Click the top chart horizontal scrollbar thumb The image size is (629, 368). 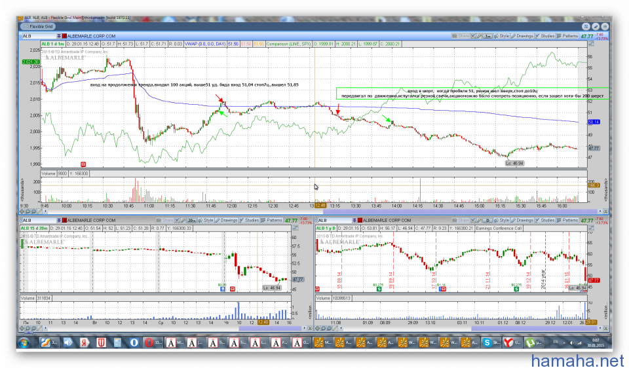pyautogui.click(x=460, y=212)
